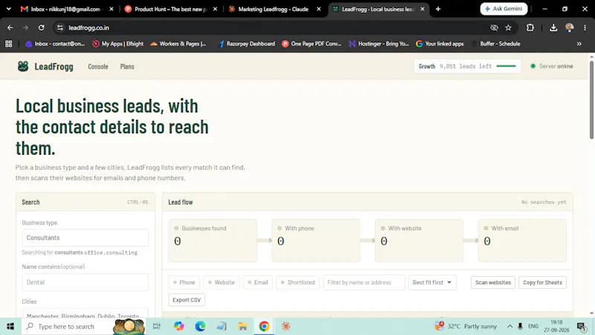The width and height of the screenshot is (595, 335).
Task: Click the LeadFrogg frog logo
Action: (x=23, y=66)
